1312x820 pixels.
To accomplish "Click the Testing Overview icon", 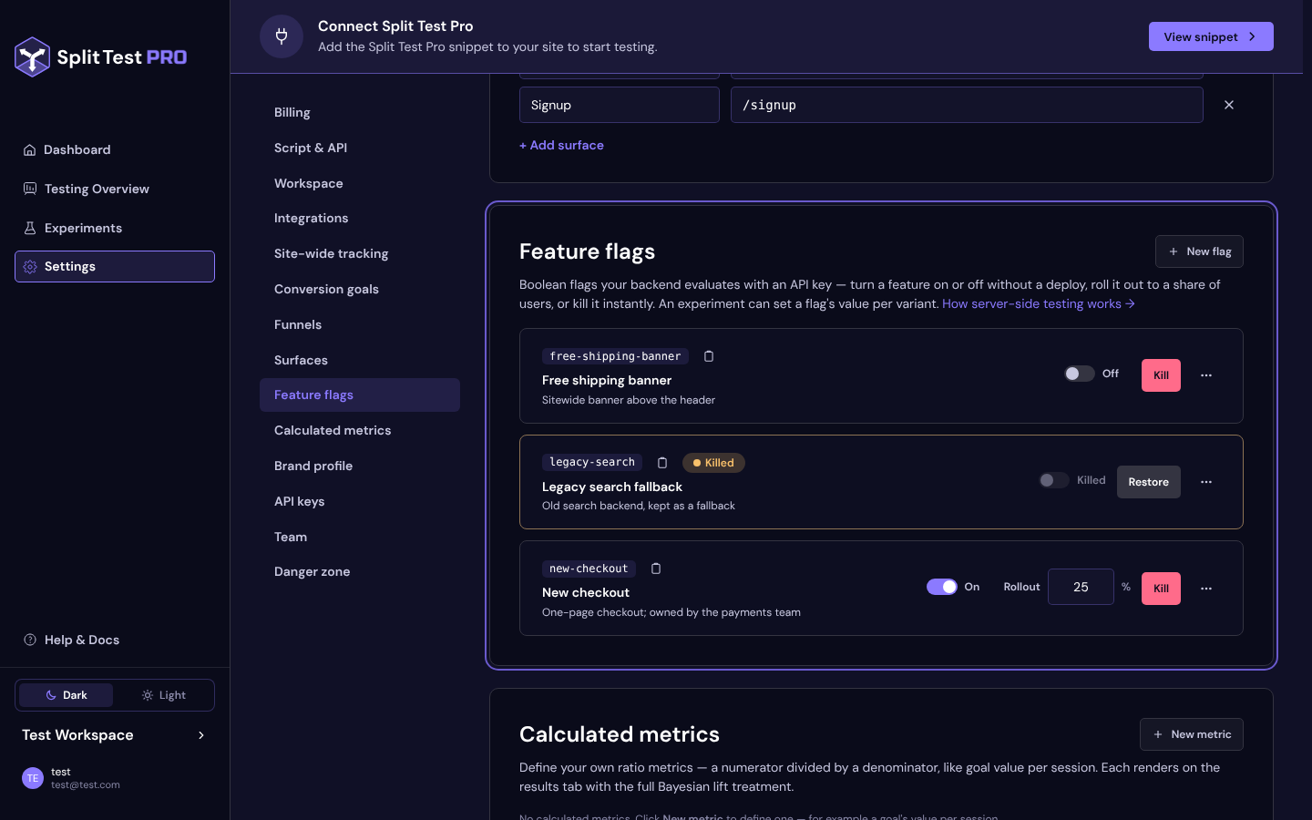I will point(30,189).
